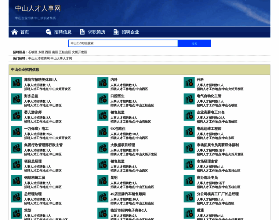
Task: View the 企业高薪电工20名 job listing
Action: coord(211,113)
